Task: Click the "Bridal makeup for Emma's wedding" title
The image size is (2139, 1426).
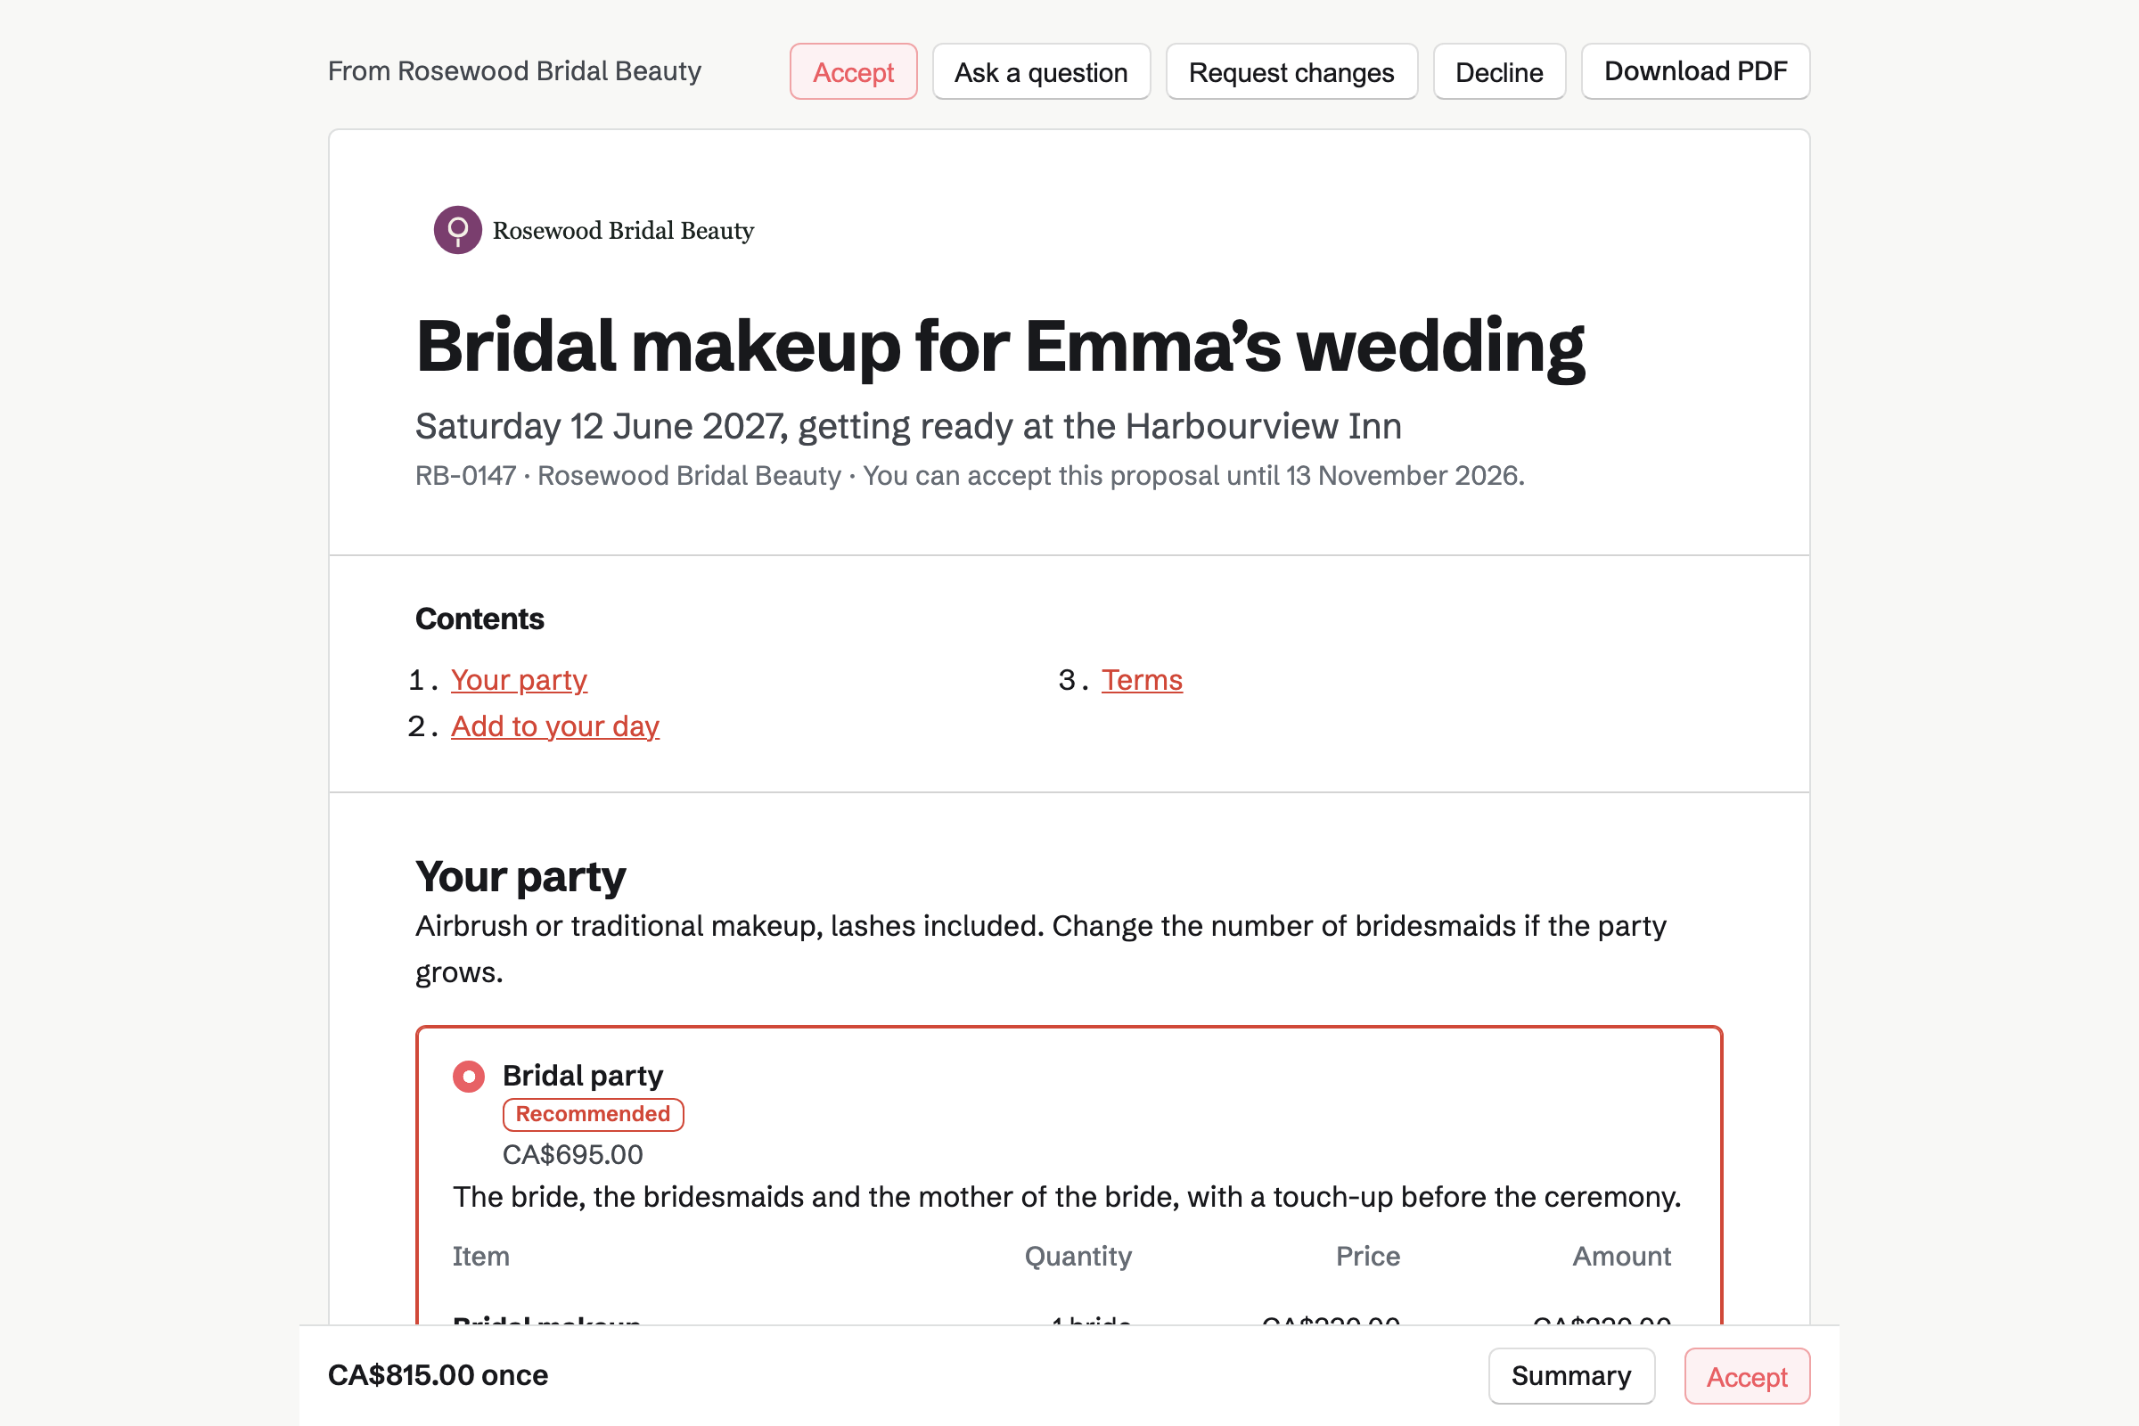Action: pos(1000,348)
